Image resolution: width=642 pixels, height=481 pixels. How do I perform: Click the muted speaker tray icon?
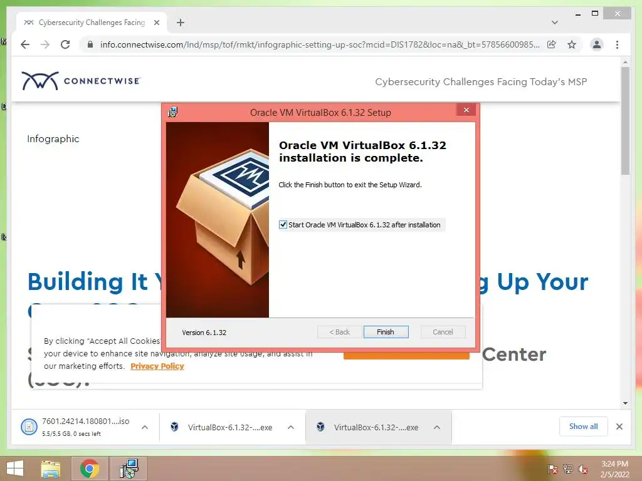[583, 469]
